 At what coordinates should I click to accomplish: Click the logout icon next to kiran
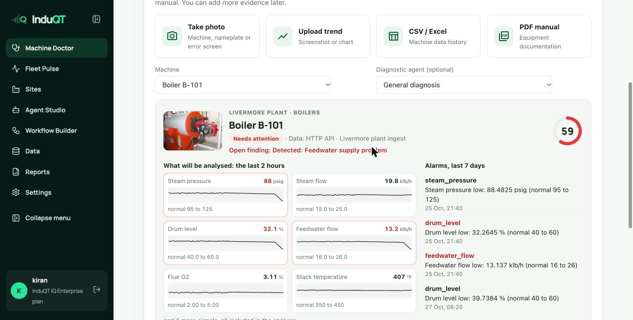[x=97, y=290]
